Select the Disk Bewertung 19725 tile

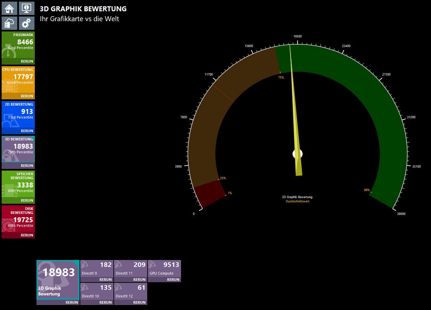(x=18, y=219)
